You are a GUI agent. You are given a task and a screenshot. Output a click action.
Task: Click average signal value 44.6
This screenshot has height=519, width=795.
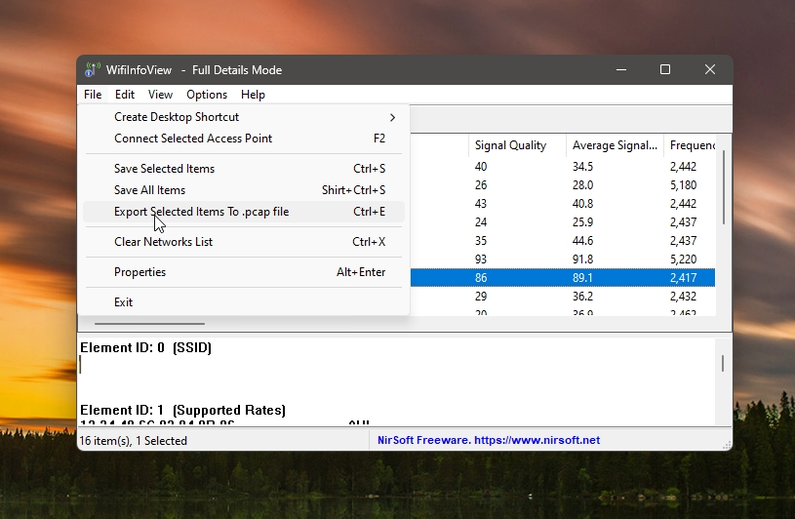pyautogui.click(x=582, y=241)
